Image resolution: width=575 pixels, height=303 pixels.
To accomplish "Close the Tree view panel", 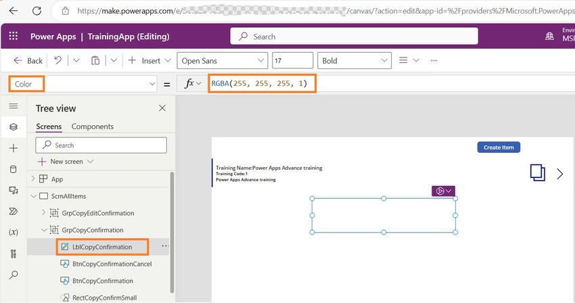I will point(162,108).
